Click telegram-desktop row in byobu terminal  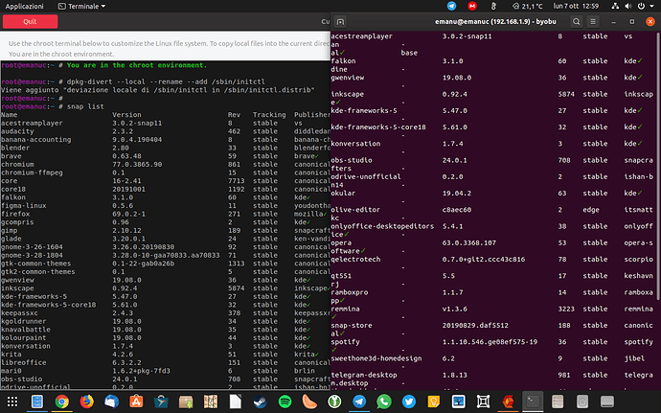[494, 375]
